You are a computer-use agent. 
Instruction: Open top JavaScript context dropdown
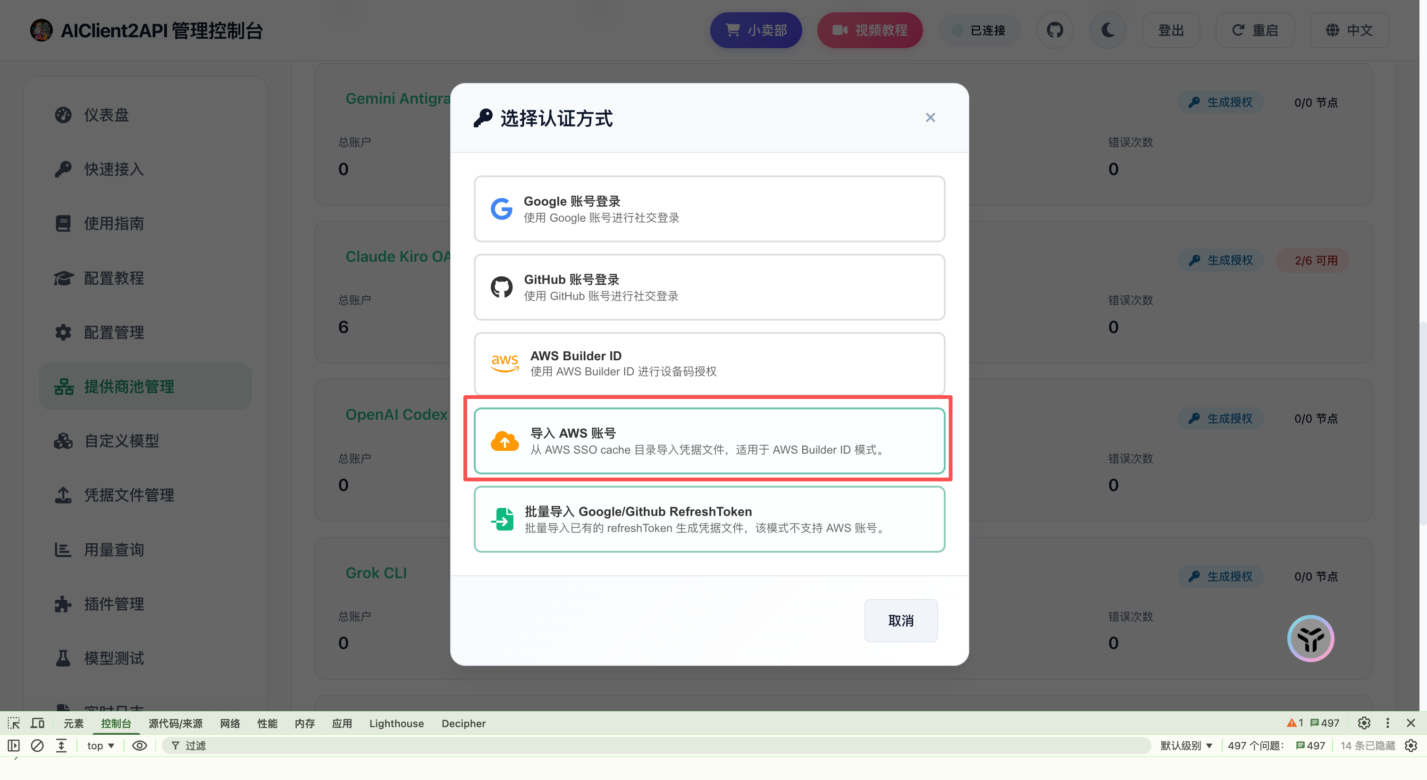[100, 746]
